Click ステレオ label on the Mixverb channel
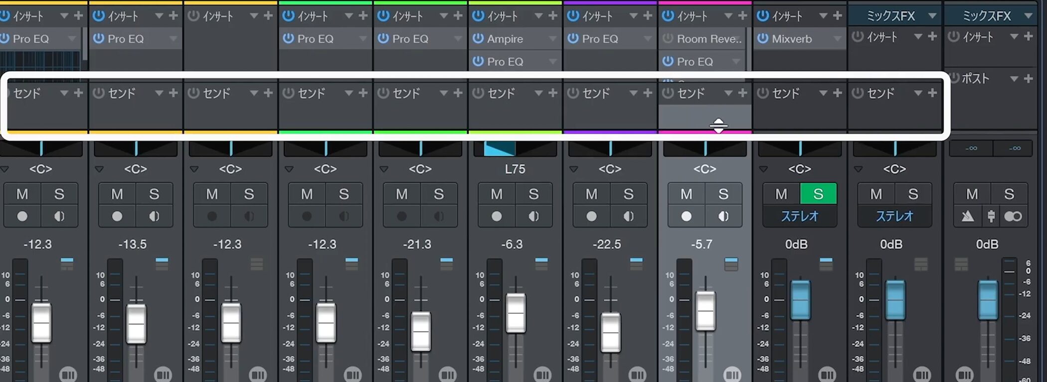 (799, 216)
